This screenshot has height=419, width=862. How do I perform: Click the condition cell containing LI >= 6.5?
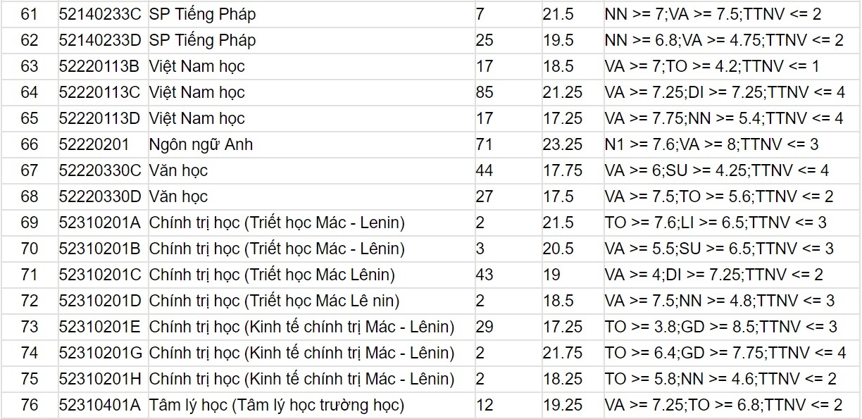(716, 223)
